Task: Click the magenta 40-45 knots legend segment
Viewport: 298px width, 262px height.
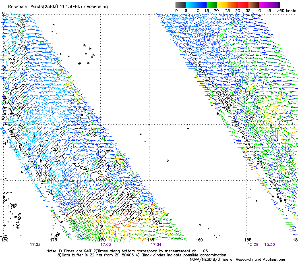Action: 264,5
